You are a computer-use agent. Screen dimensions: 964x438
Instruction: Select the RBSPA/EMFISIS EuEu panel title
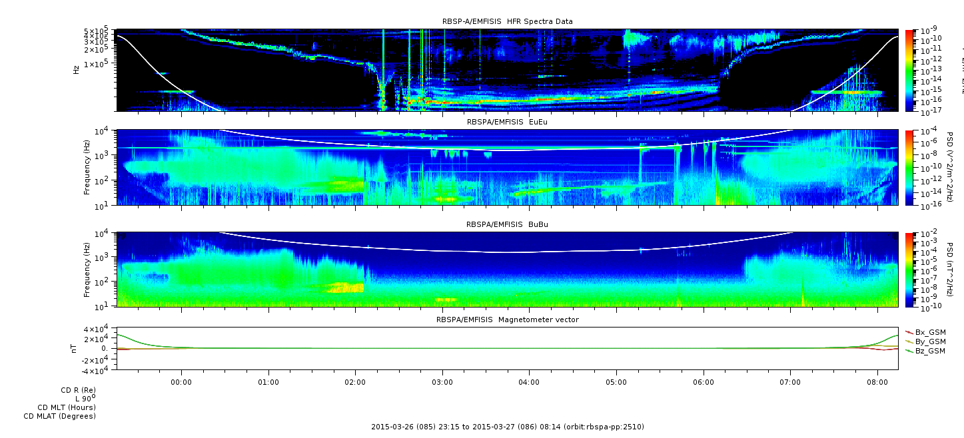pyautogui.click(x=507, y=122)
